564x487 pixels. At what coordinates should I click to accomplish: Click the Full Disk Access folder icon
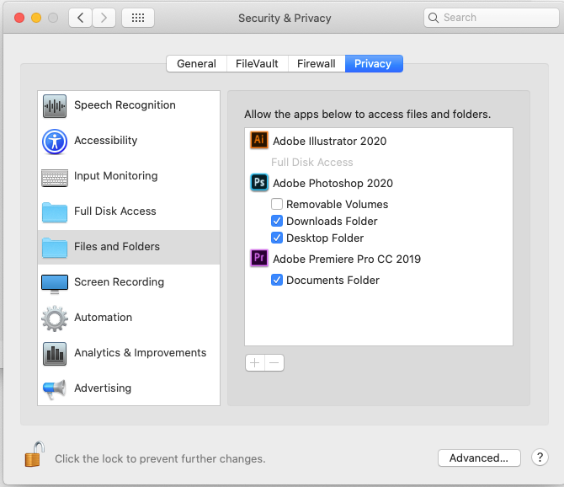pos(55,212)
